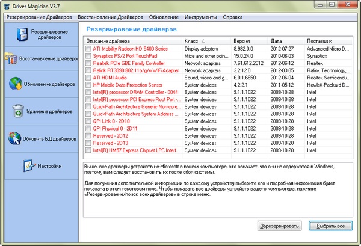Open the Справка menu
This screenshot has height=246, width=361.
tap(233, 16)
